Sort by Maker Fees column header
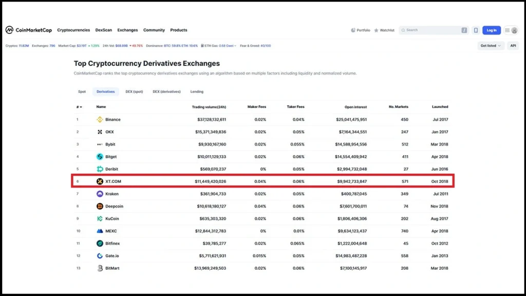The height and width of the screenshot is (296, 526). click(x=257, y=107)
